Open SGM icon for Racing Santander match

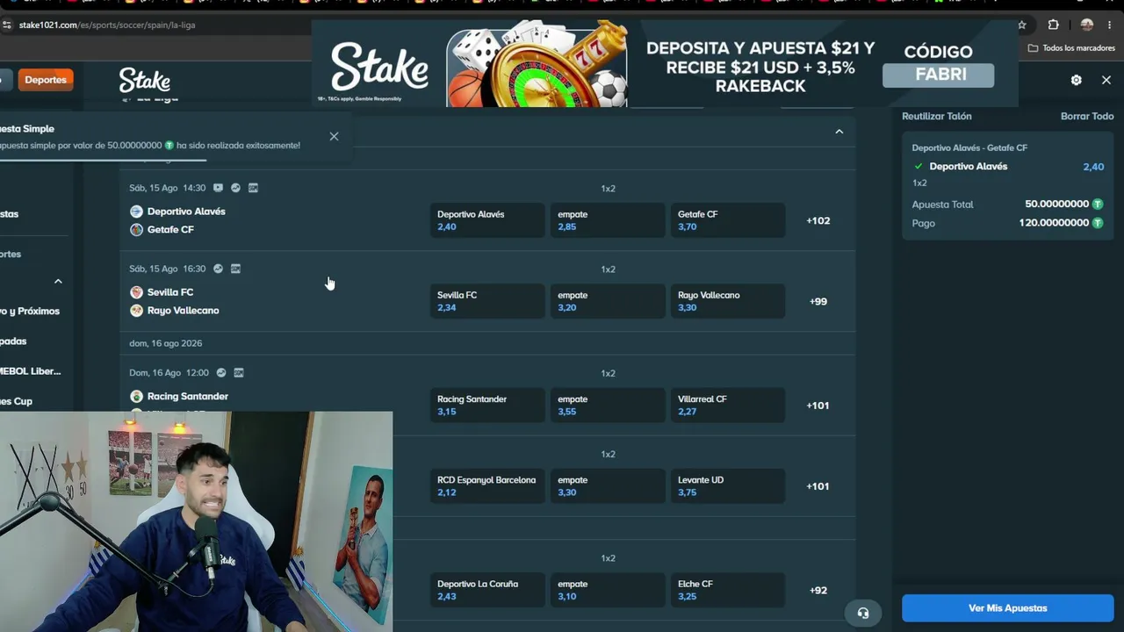(x=239, y=372)
